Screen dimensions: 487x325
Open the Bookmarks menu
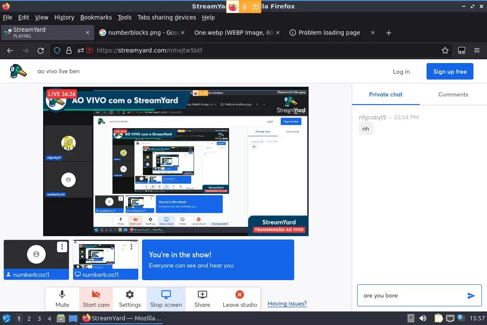click(x=96, y=17)
